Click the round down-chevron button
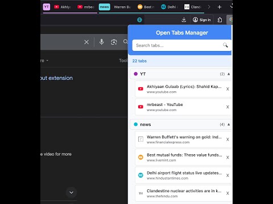The image size is (273, 204). click(71, 193)
